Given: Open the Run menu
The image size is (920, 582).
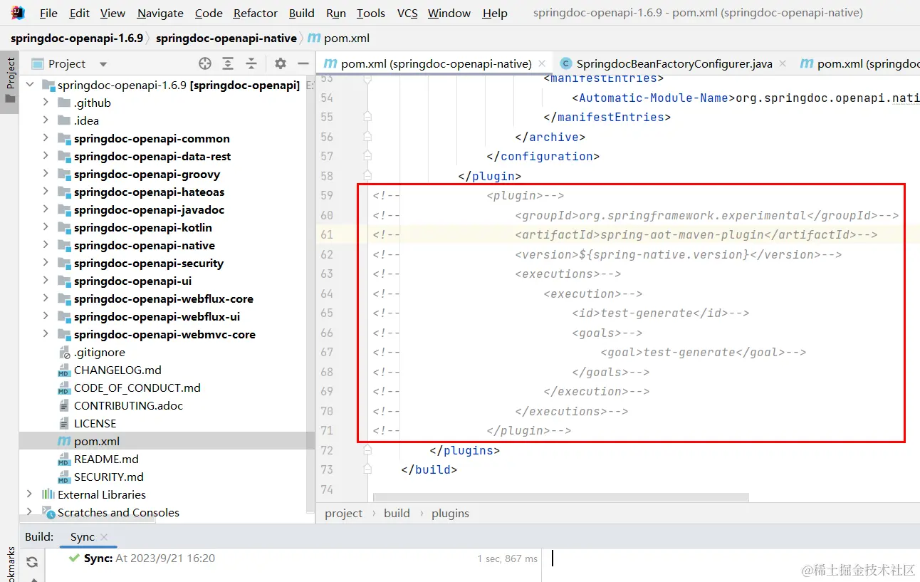Looking at the screenshot, I should pos(336,13).
